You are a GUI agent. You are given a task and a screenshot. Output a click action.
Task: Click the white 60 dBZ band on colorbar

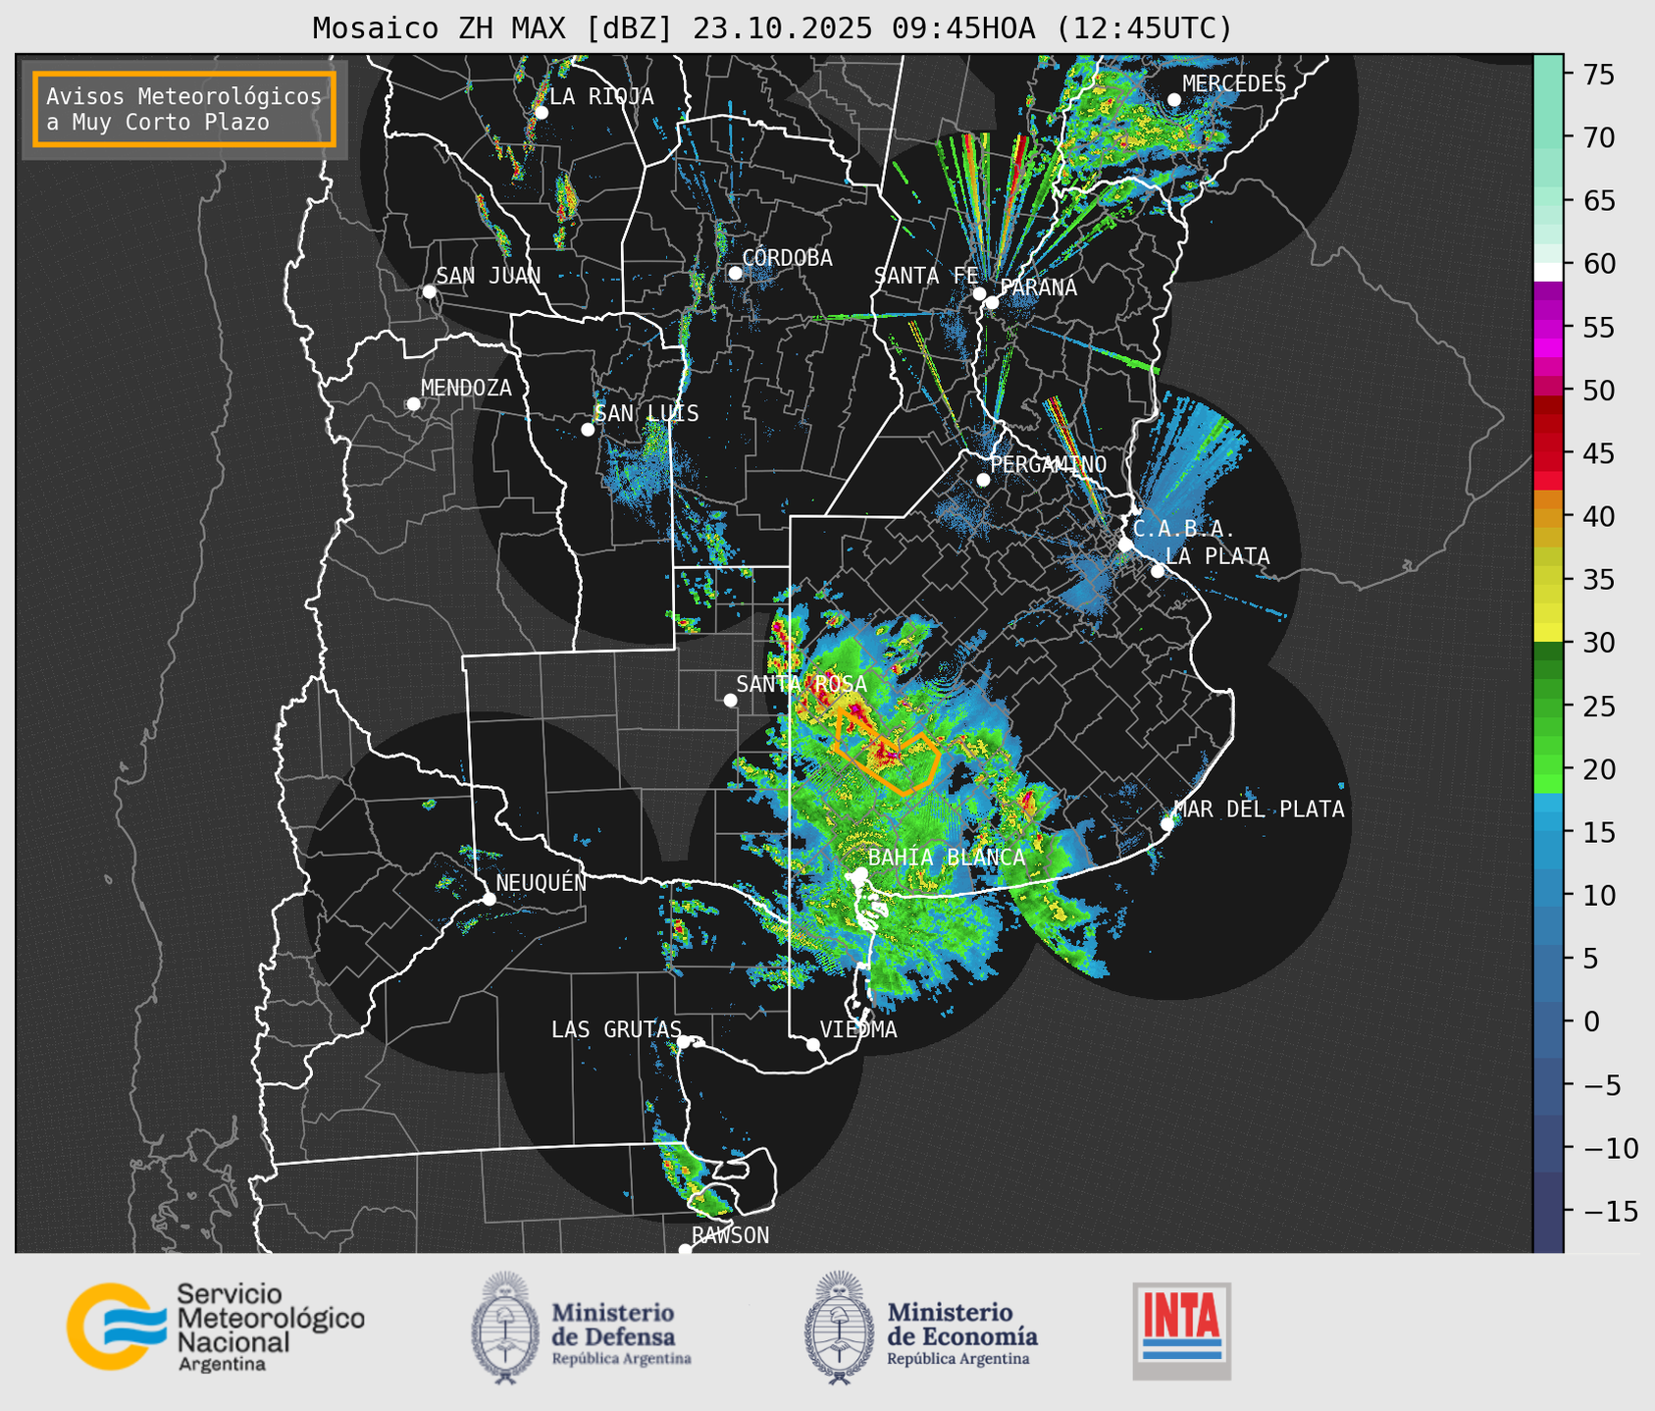pos(1548,272)
